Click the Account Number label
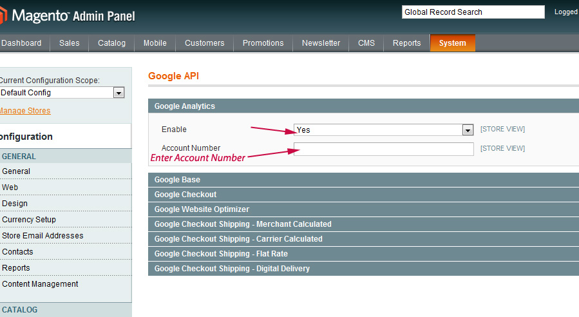The height and width of the screenshot is (317, 579). 191,148
